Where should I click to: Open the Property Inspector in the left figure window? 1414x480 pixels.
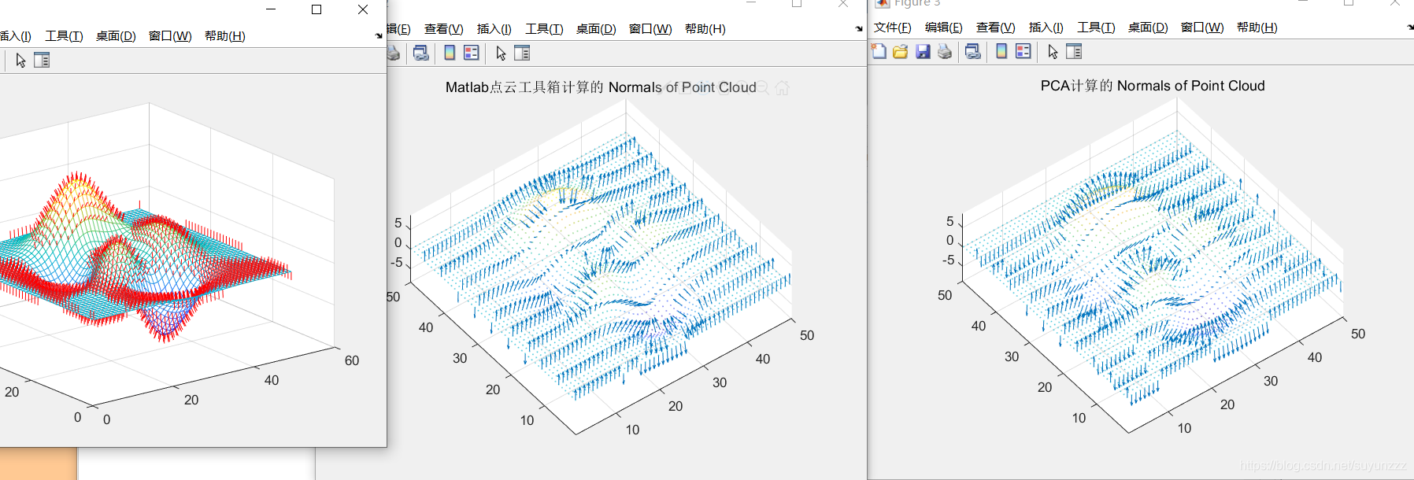coord(42,61)
